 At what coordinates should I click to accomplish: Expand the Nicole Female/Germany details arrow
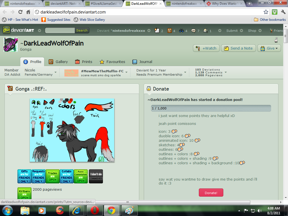pyautogui.click(x=55, y=72)
